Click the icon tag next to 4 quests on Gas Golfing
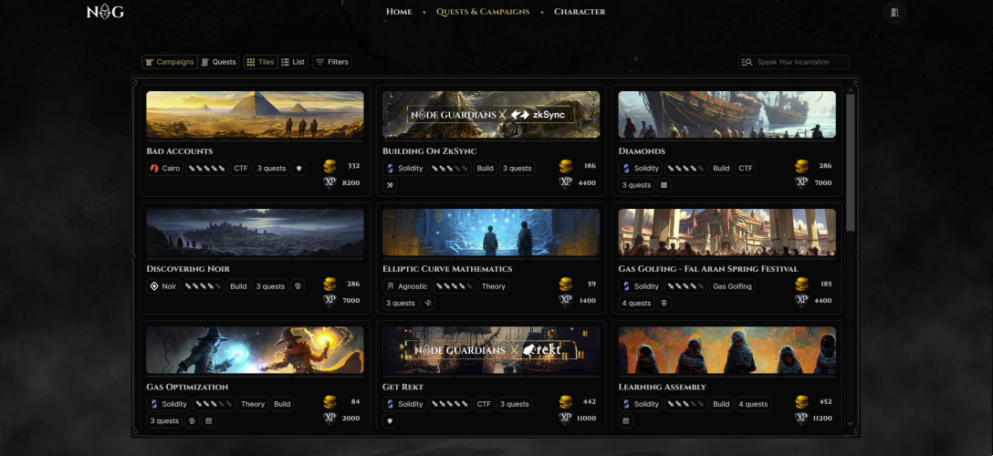 click(664, 303)
